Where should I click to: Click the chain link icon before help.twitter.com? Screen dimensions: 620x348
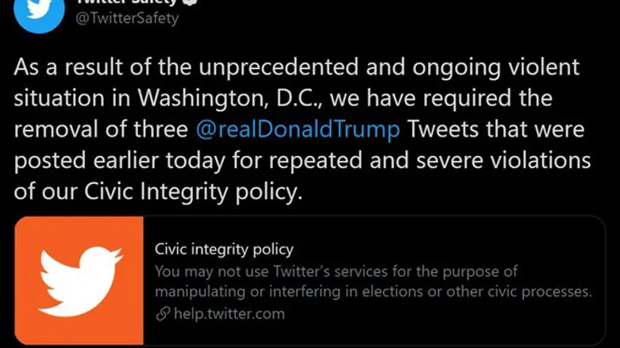pyautogui.click(x=162, y=314)
